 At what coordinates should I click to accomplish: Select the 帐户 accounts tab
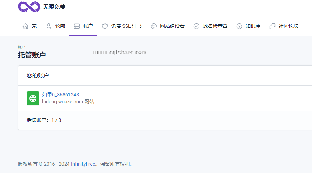pyautogui.click(x=83, y=26)
